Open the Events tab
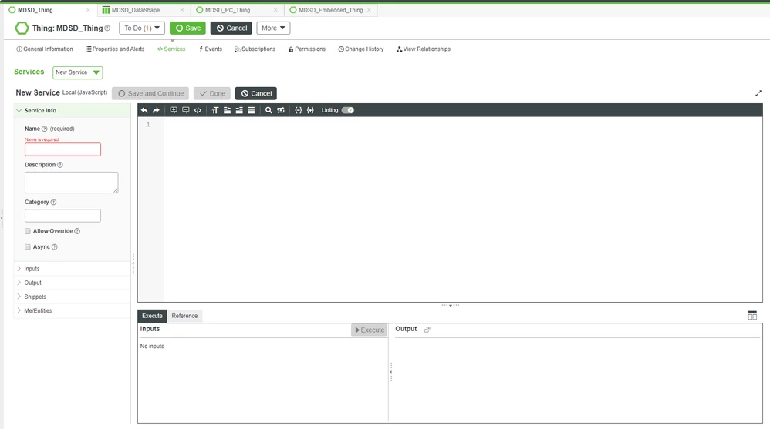This screenshot has height=429, width=770. tap(211, 49)
